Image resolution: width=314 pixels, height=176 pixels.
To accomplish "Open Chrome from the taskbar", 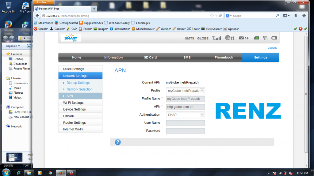I will tap(50, 173).
